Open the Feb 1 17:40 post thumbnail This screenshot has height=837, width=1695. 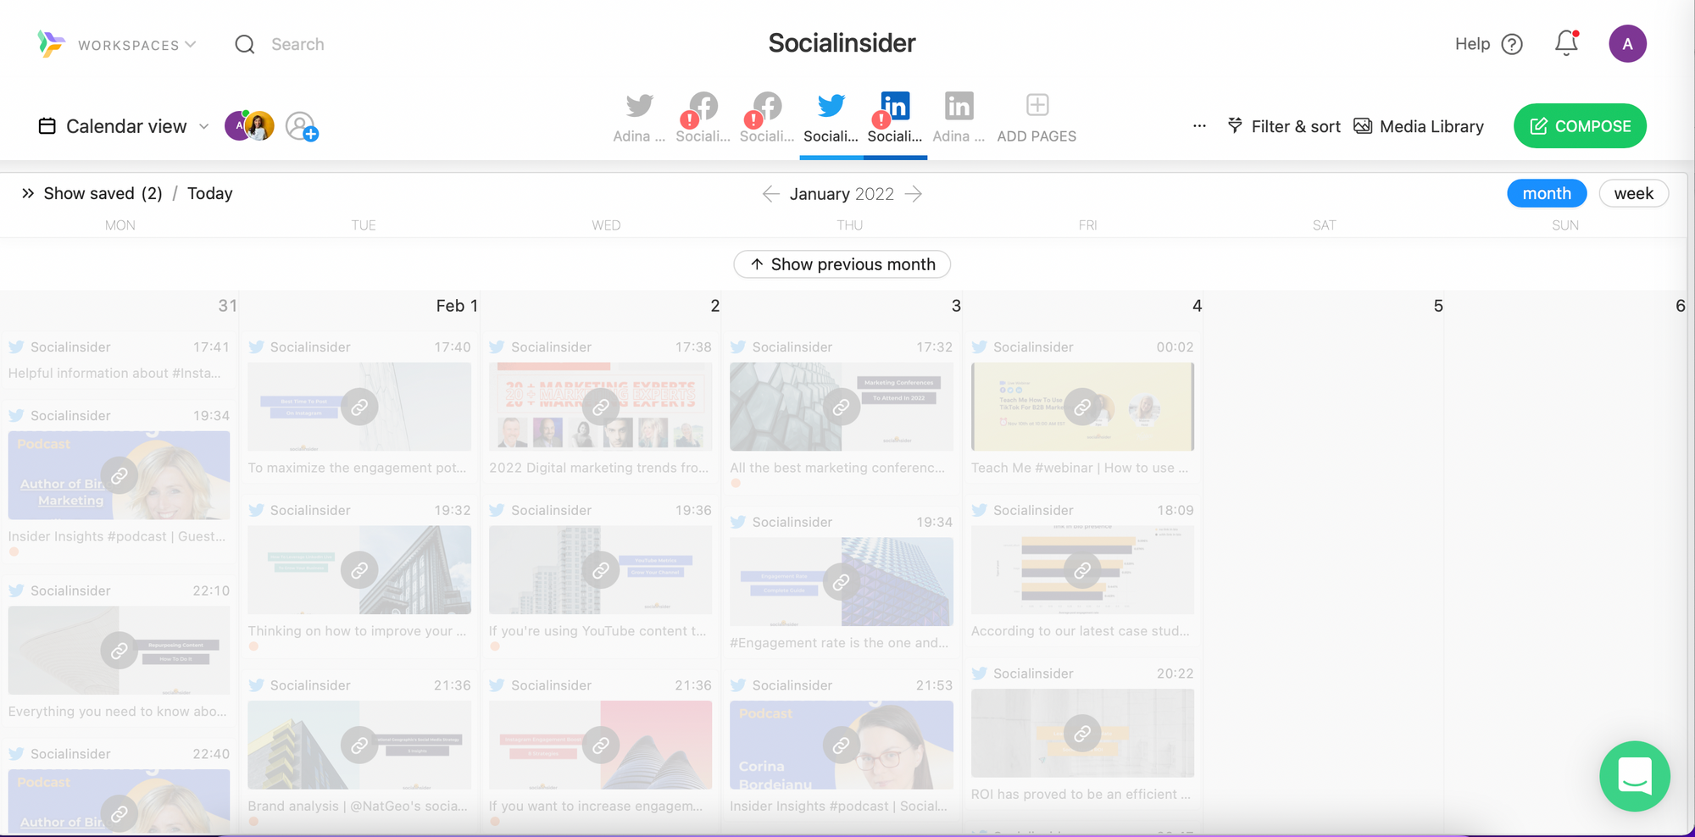[x=359, y=407]
